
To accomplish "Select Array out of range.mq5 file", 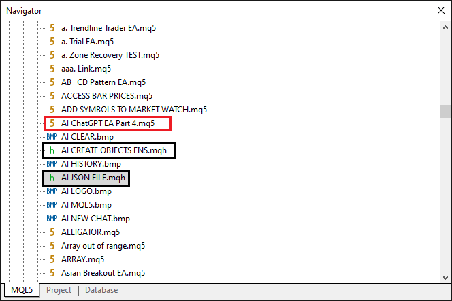I will 103,246.
